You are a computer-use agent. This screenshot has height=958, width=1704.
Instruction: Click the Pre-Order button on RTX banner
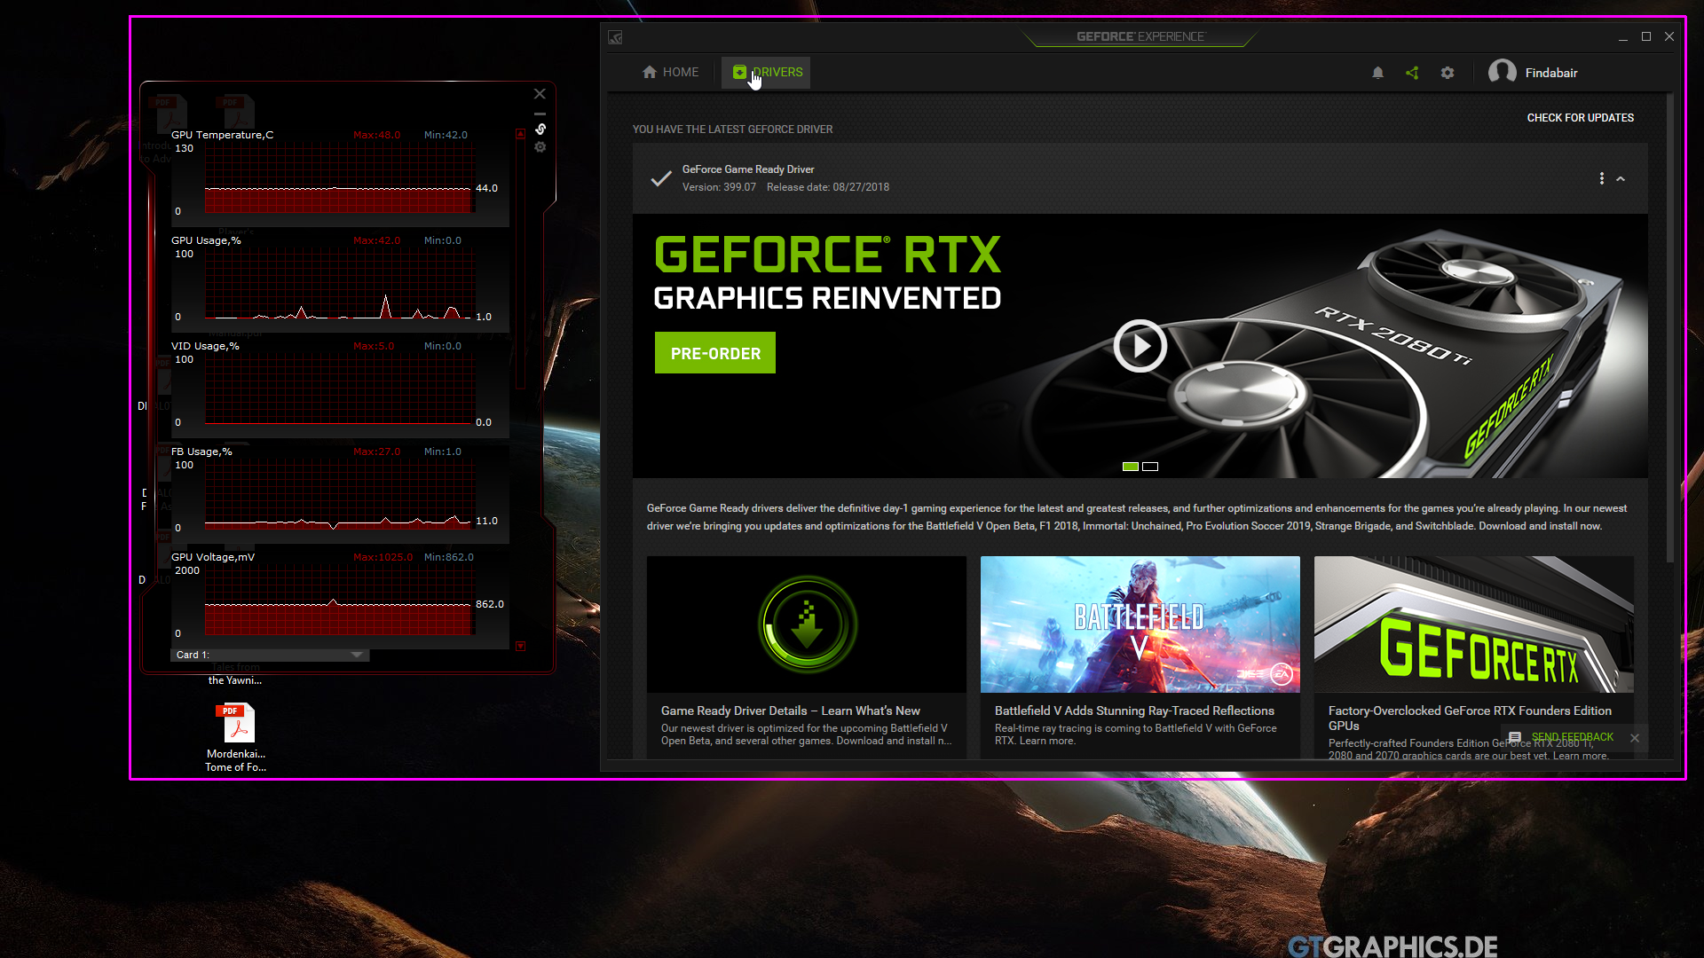tap(715, 353)
